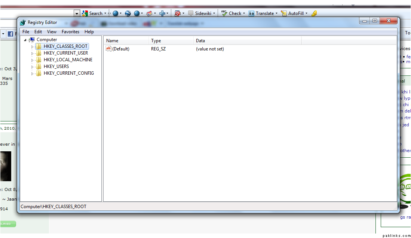
Task: Expand the HKEY_CLASSES_ROOT key
Action: pos(32,47)
